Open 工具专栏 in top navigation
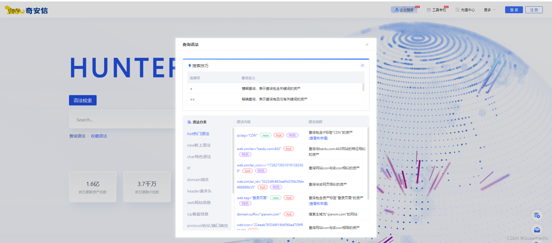Viewport: 552px width, 243px height. [436, 10]
